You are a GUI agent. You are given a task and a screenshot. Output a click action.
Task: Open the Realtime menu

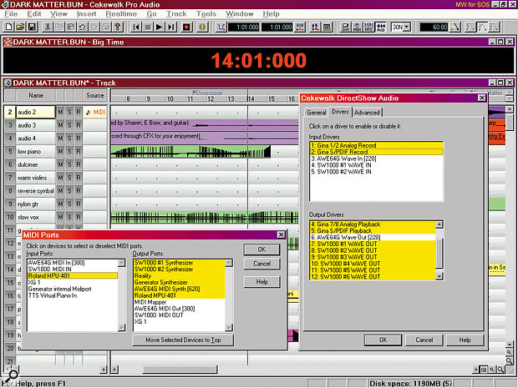click(x=121, y=14)
